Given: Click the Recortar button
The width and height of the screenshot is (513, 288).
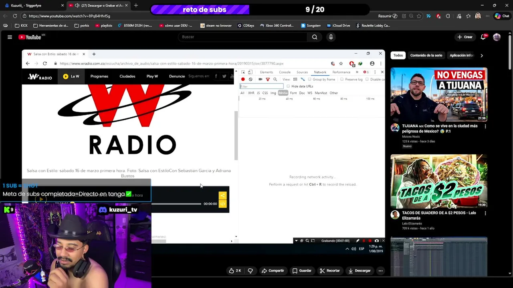Looking at the screenshot, I should click(x=330, y=271).
